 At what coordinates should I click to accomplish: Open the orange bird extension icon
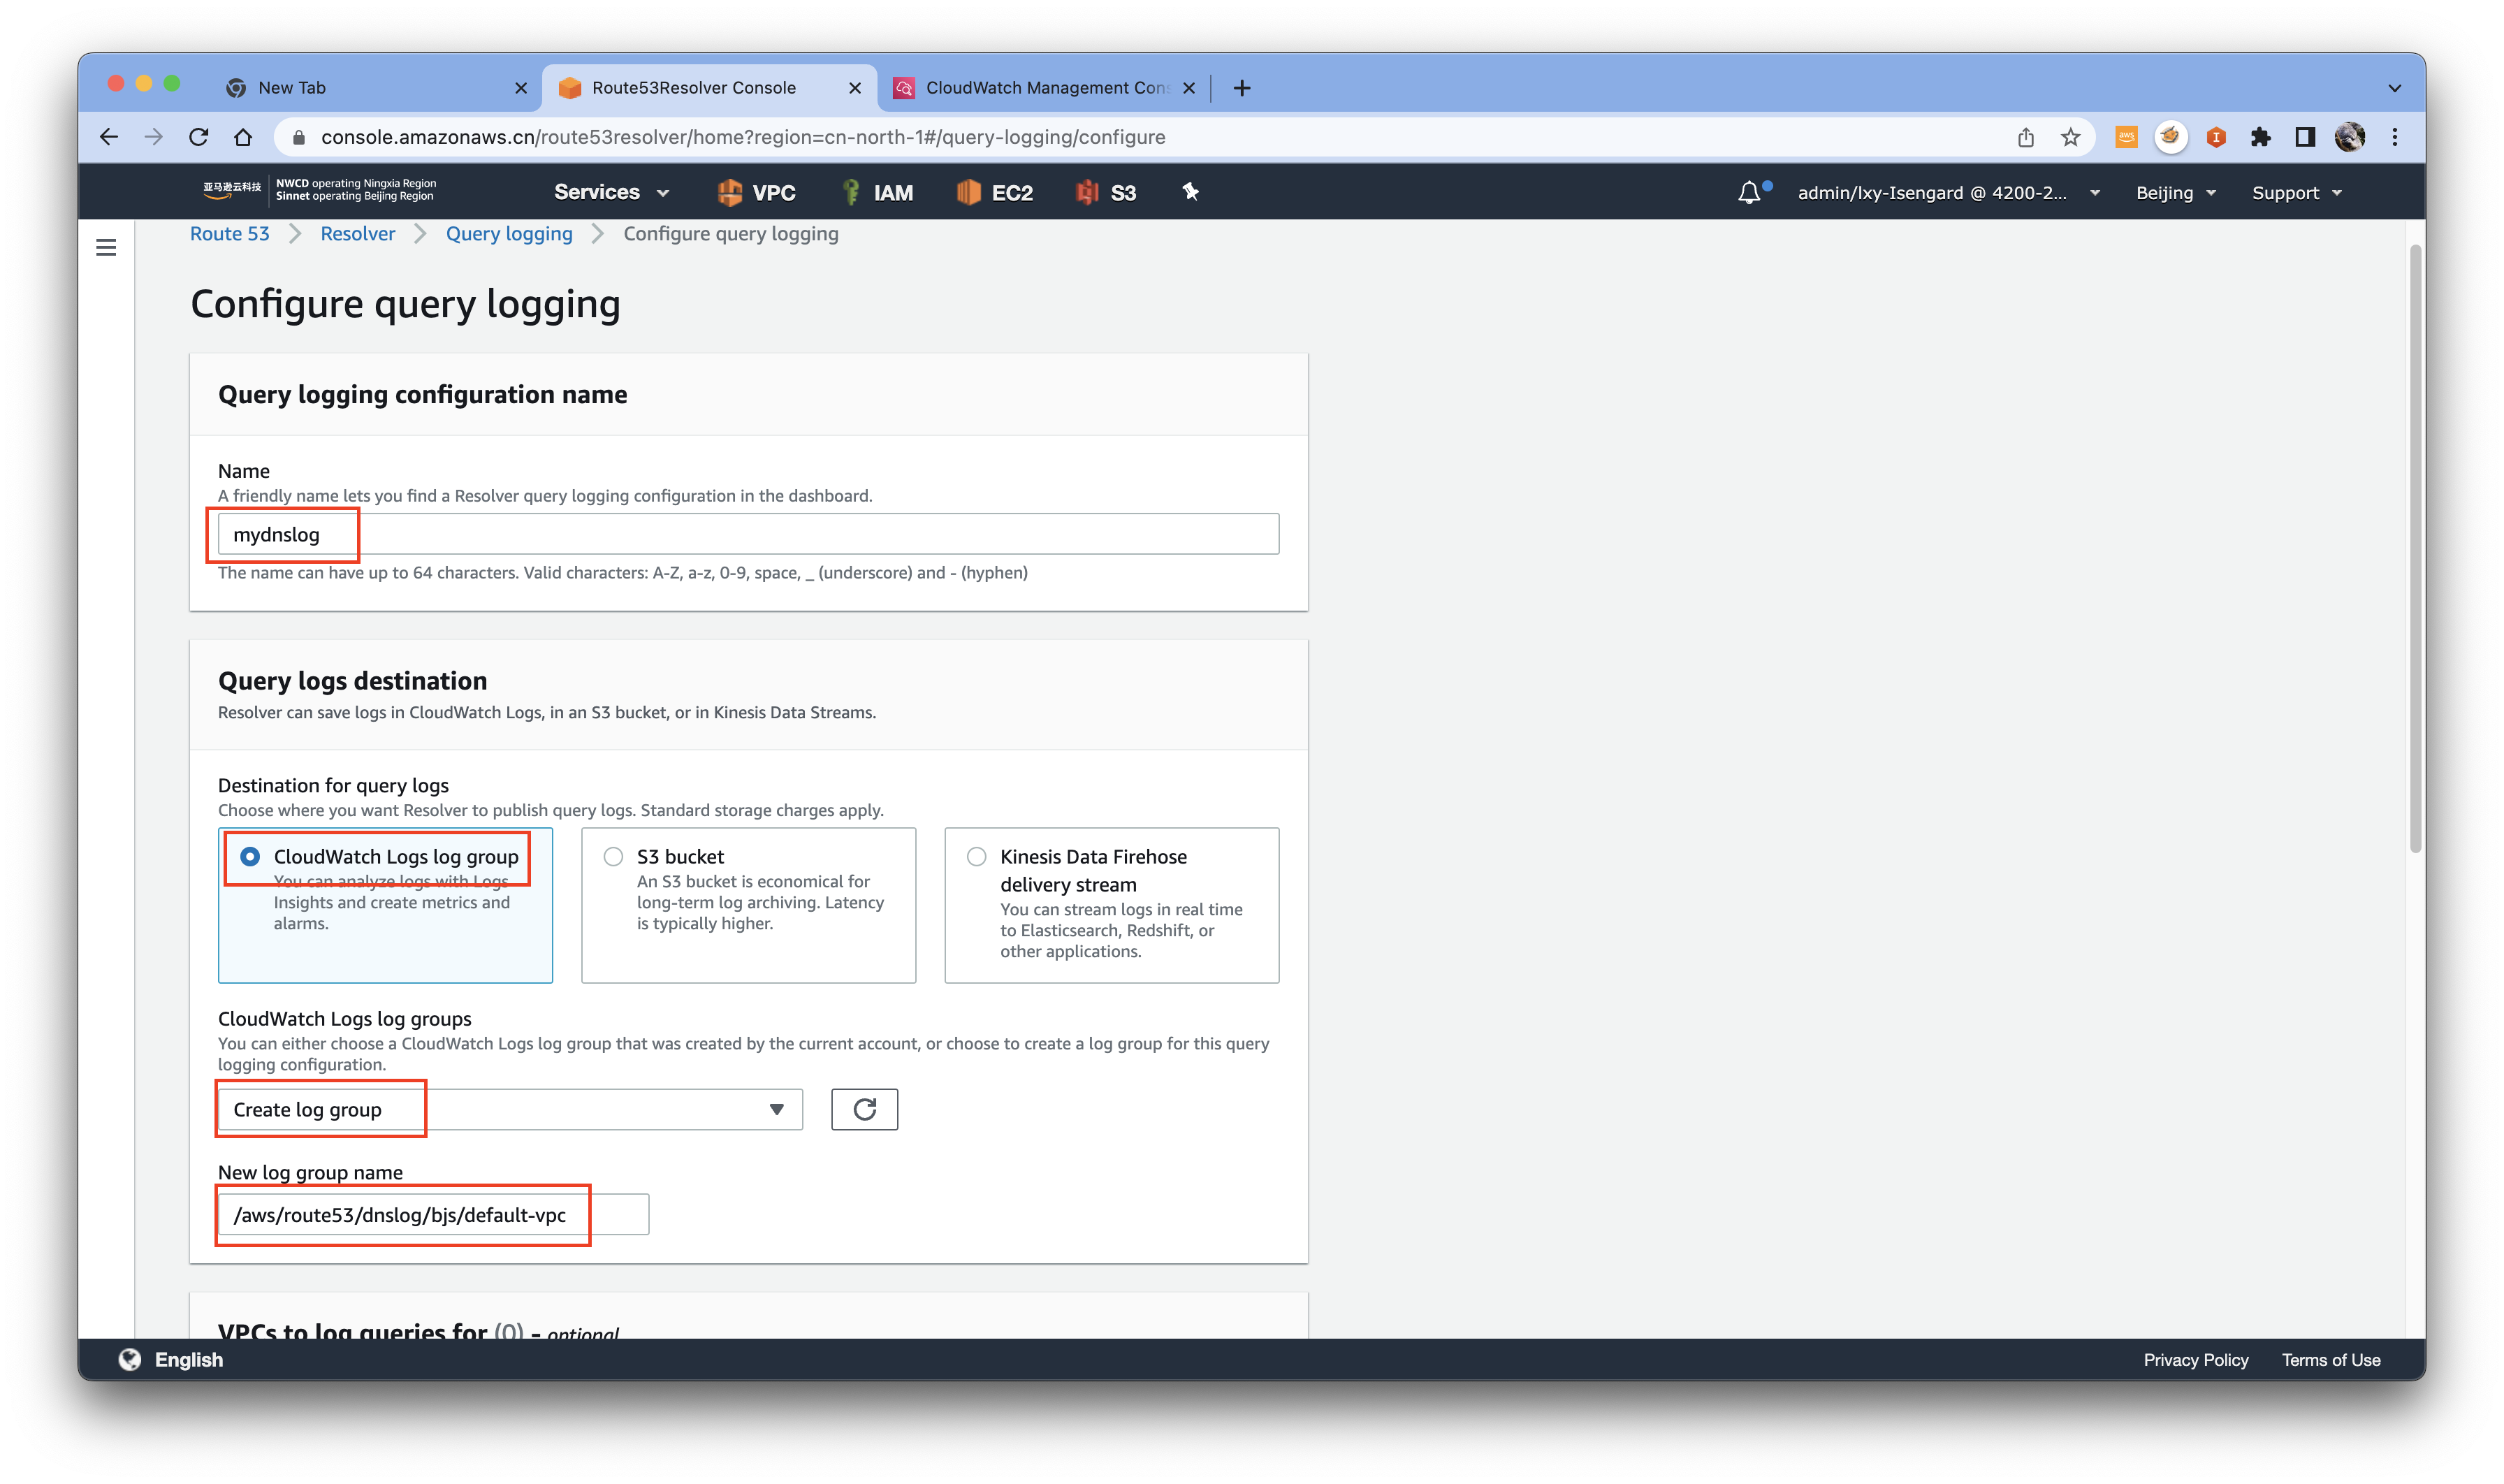(2170, 137)
